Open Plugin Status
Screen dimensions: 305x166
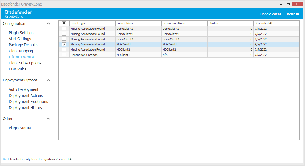tap(20, 128)
